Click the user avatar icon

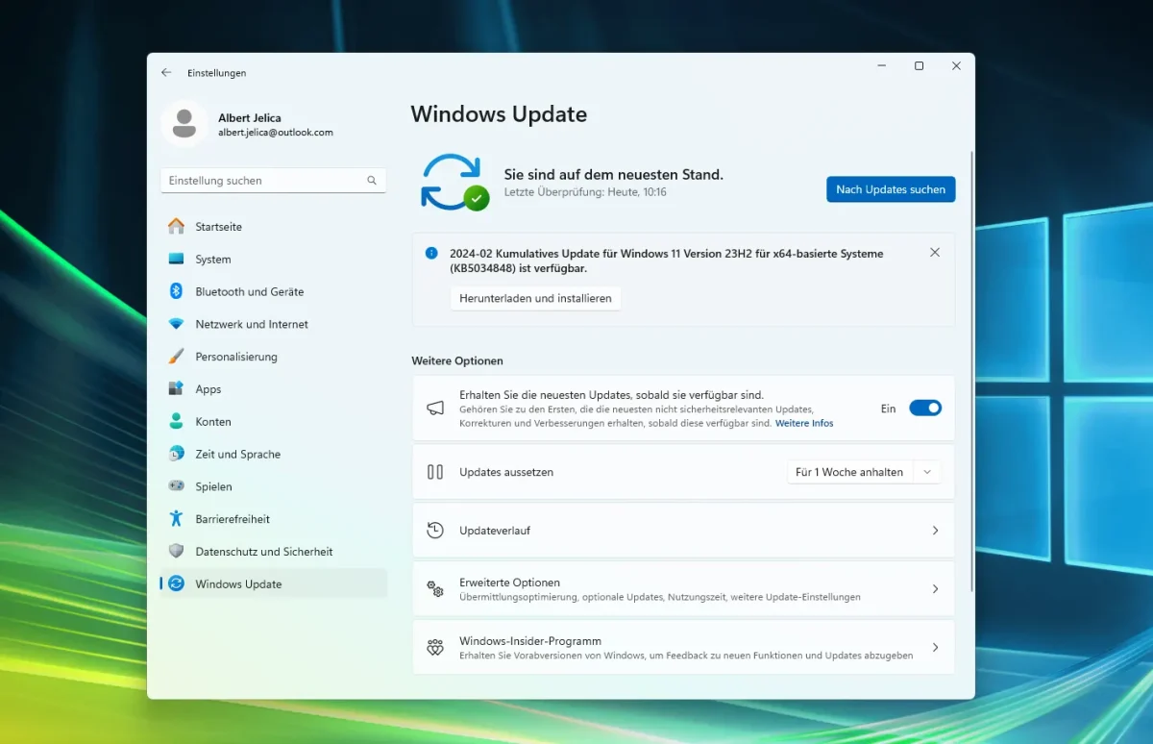coord(184,123)
